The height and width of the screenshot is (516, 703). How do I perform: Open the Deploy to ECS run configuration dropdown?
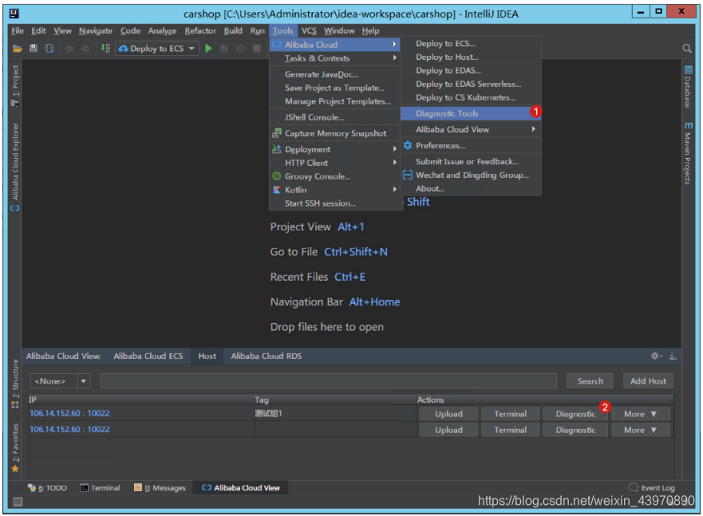157,49
